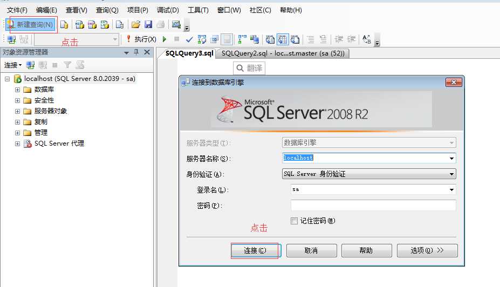Click Object Explorer's connect server icon

[x=30, y=65]
